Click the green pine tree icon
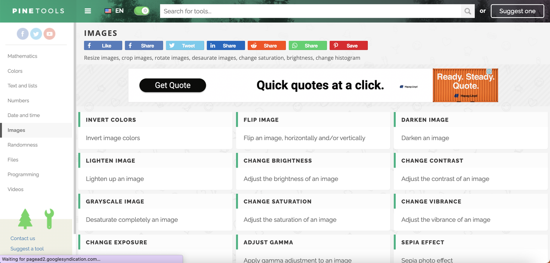The height and width of the screenshot is (263, 550). tap(25, 219)
